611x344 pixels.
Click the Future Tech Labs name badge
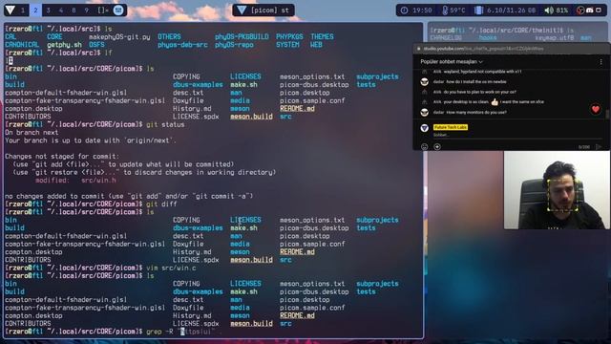point(451,127)
